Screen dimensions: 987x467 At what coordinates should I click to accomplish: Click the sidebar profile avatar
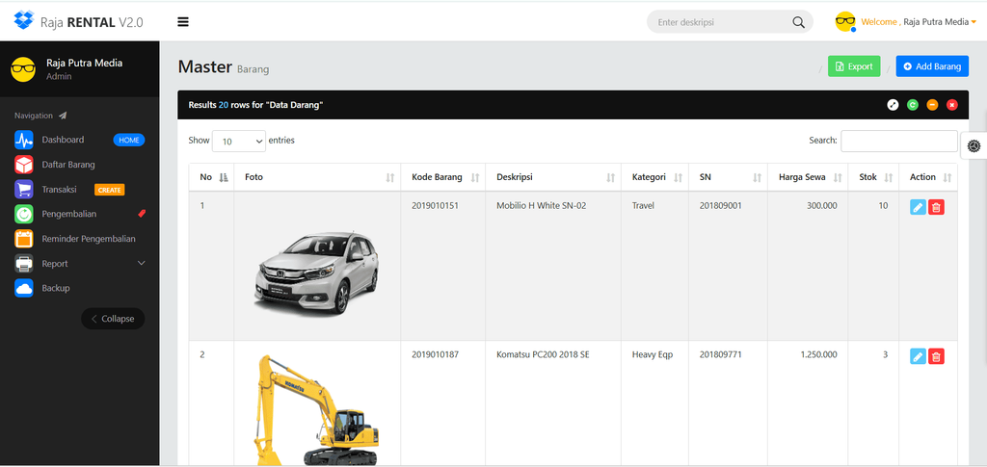click(x=23, y=69)
